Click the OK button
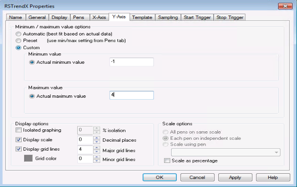 click(160, 178)
